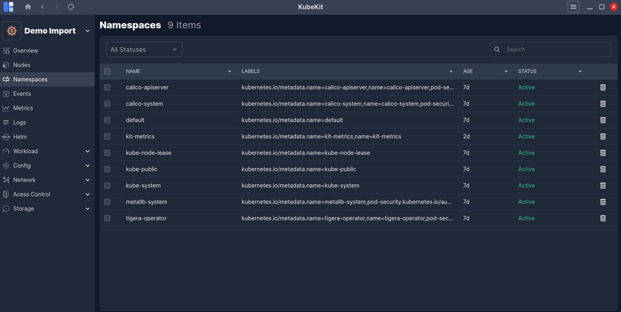
Task: Open the hamburger menu button
Action: click(573, 7)
